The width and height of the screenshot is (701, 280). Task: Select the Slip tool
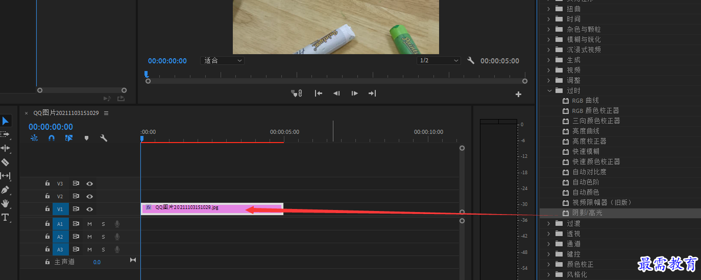[5, 176]
